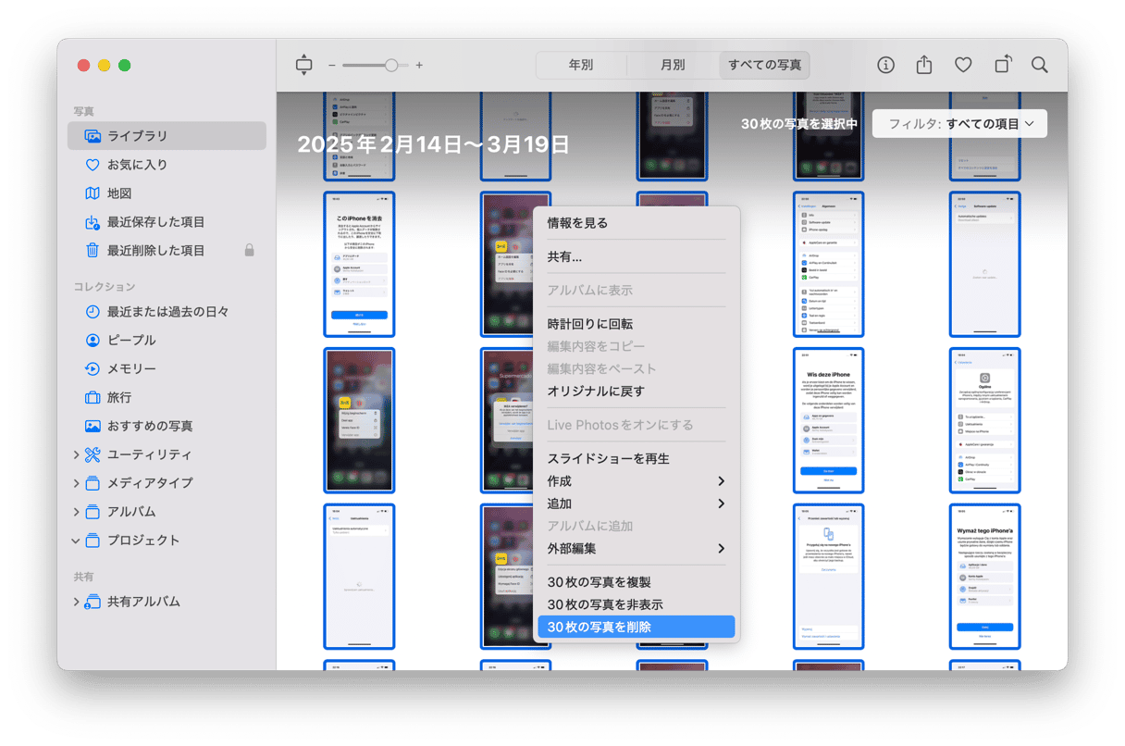
Task: Open 最近削除した項目 in sidebar
Action: [x=155, y=250]
